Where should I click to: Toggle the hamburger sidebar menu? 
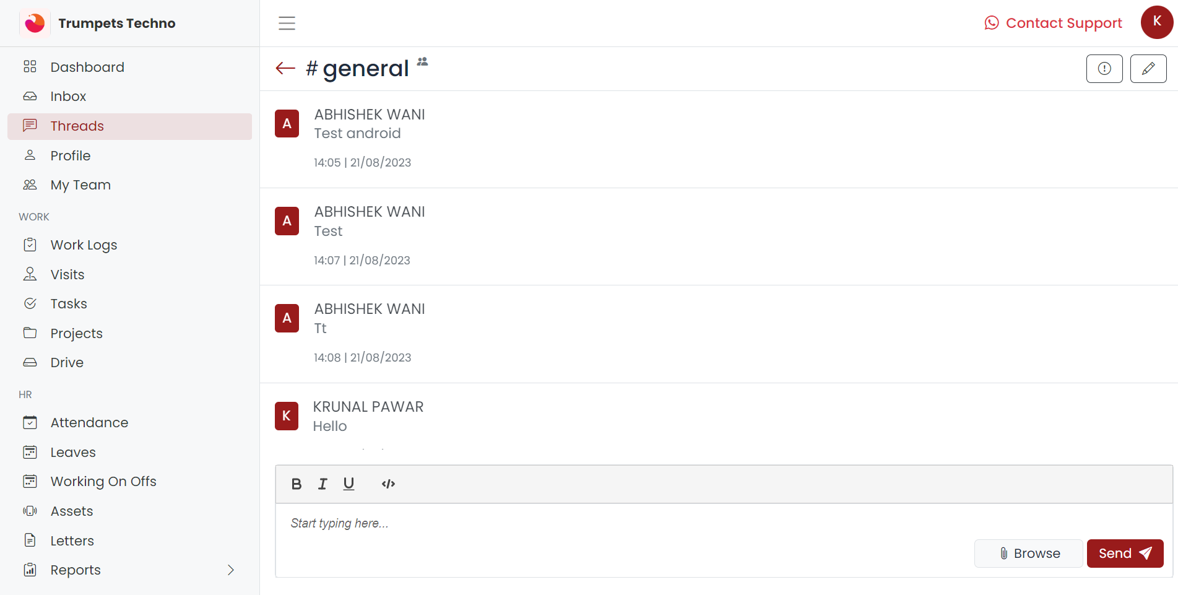tap(287, 24)
